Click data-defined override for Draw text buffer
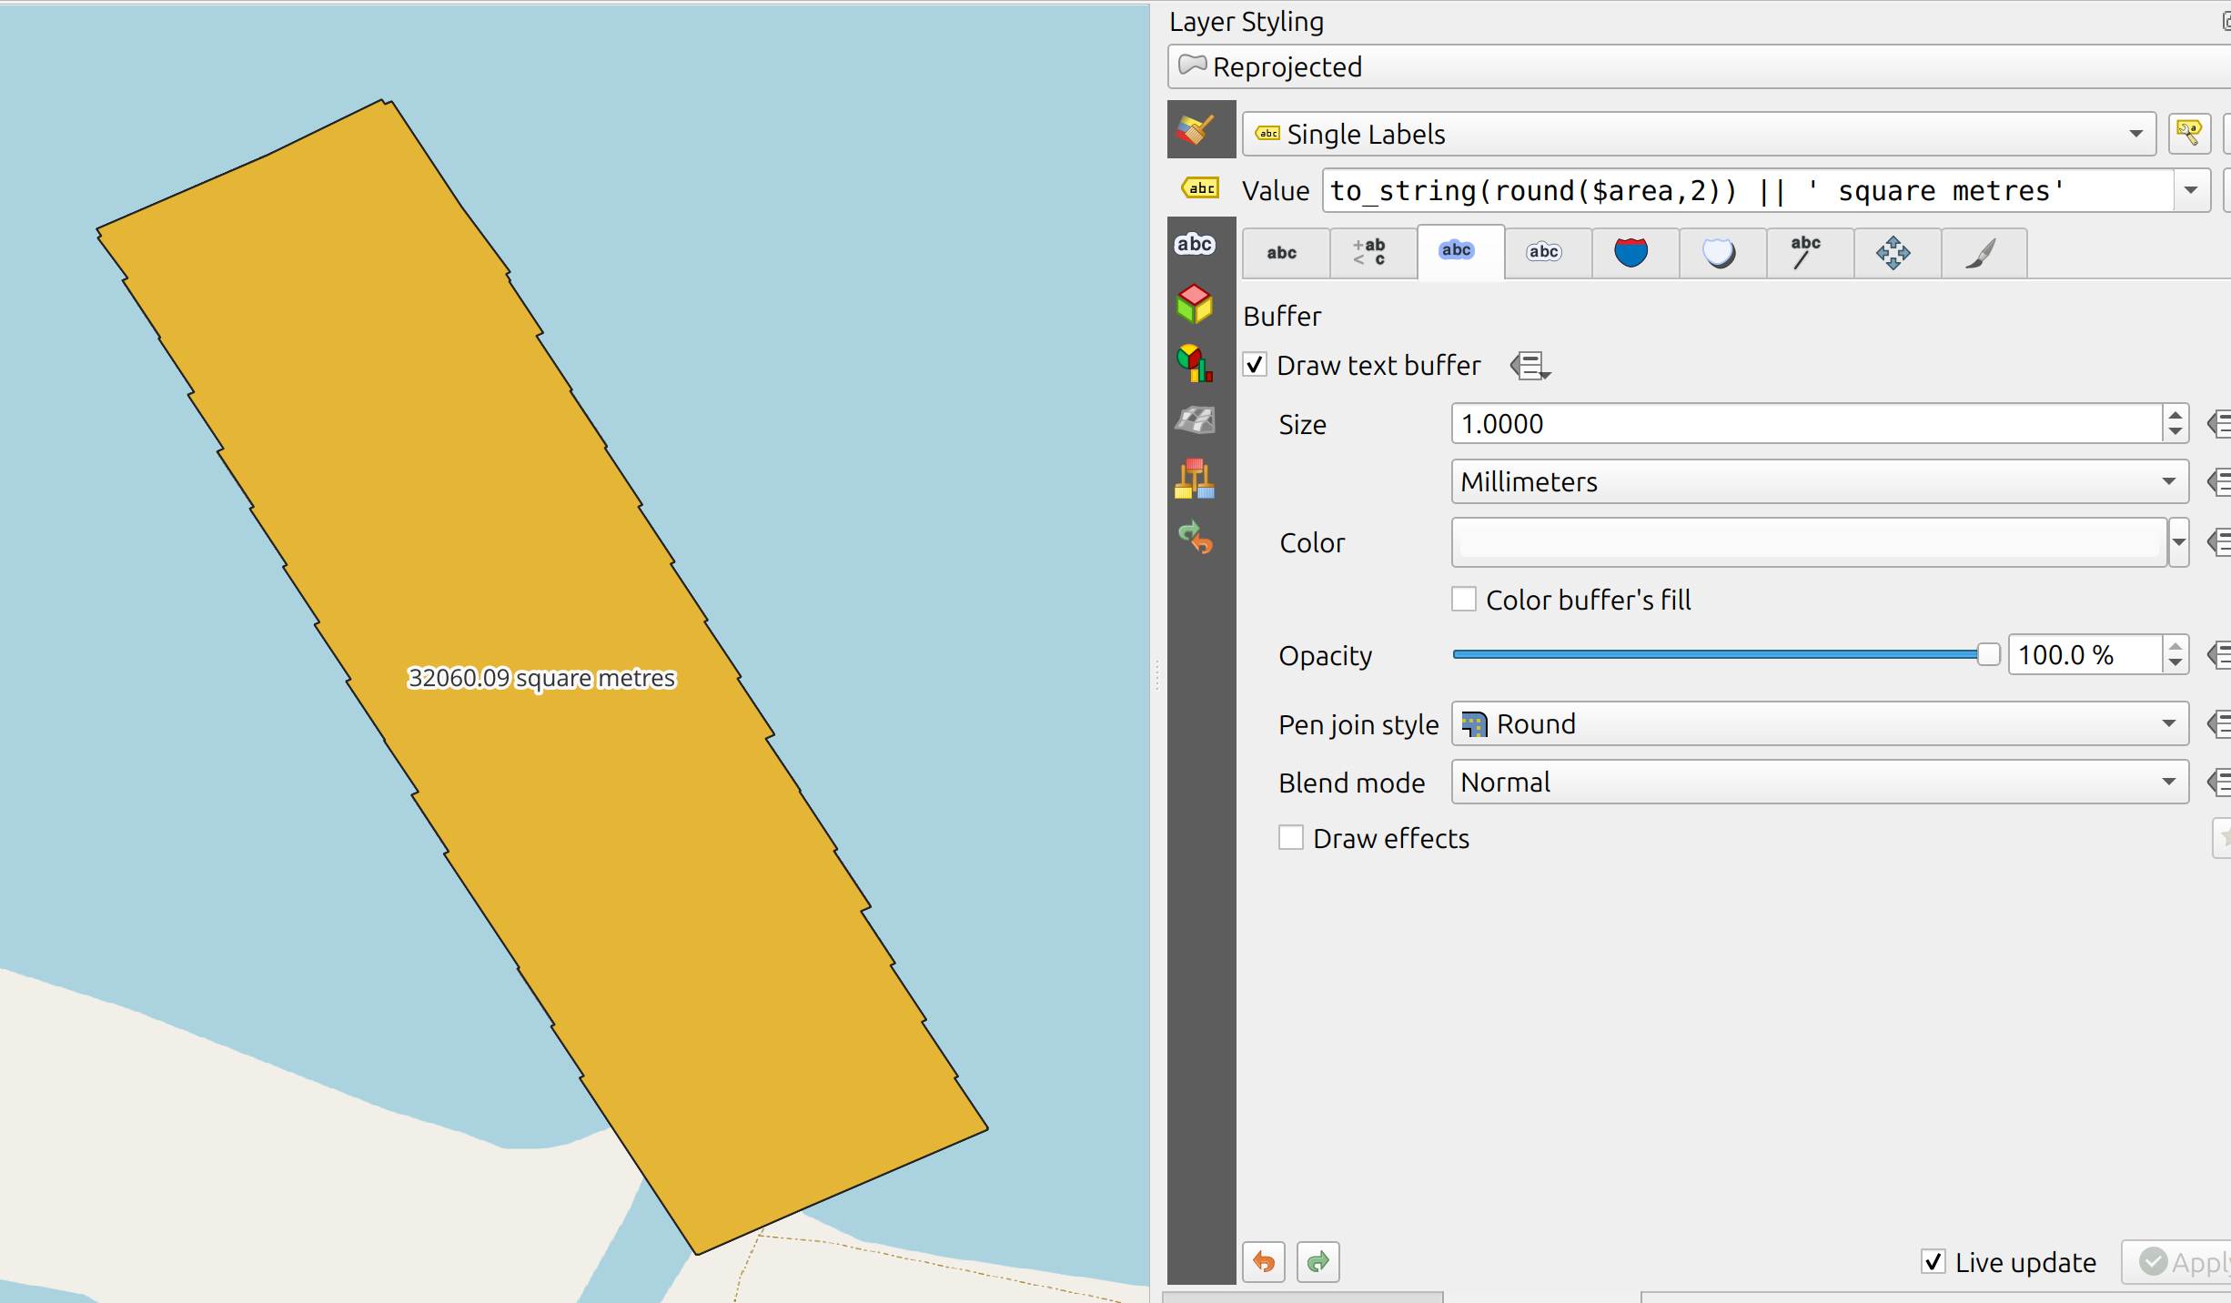Image resolution: width=2231 pixels, height=1303 pixels. tap(1530, 366)
